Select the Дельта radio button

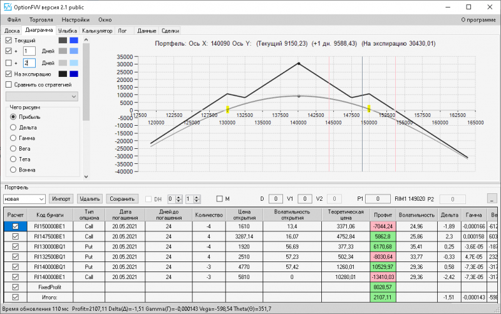coord(13,128)
